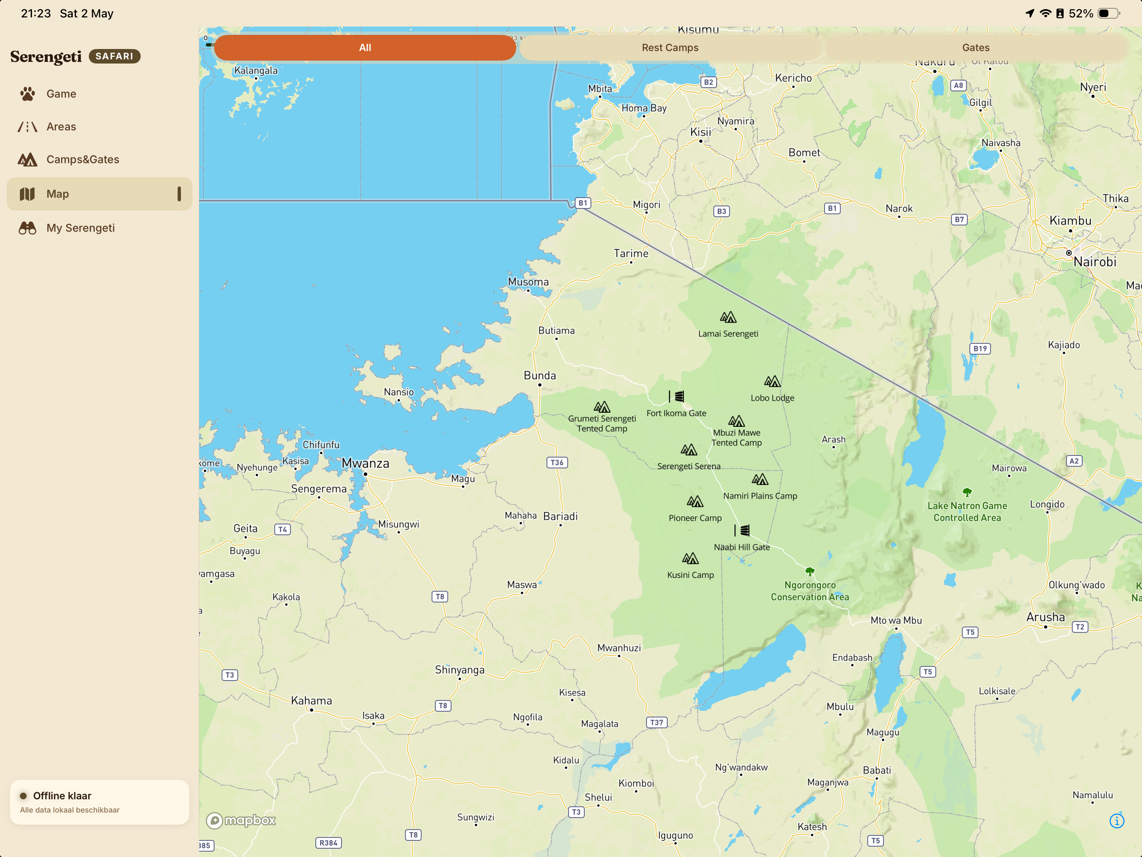Tap the Mwanza city label
Image resolution: width=1142 pixels, height=857 pixels.
366,463
